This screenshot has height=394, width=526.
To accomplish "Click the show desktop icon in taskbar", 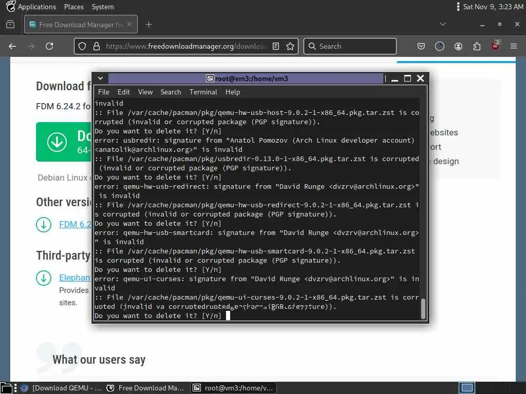I will point(6,388).
